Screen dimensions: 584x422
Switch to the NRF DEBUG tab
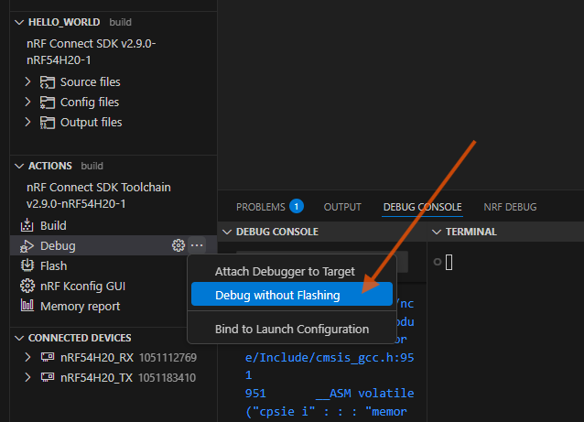(510, 207)
